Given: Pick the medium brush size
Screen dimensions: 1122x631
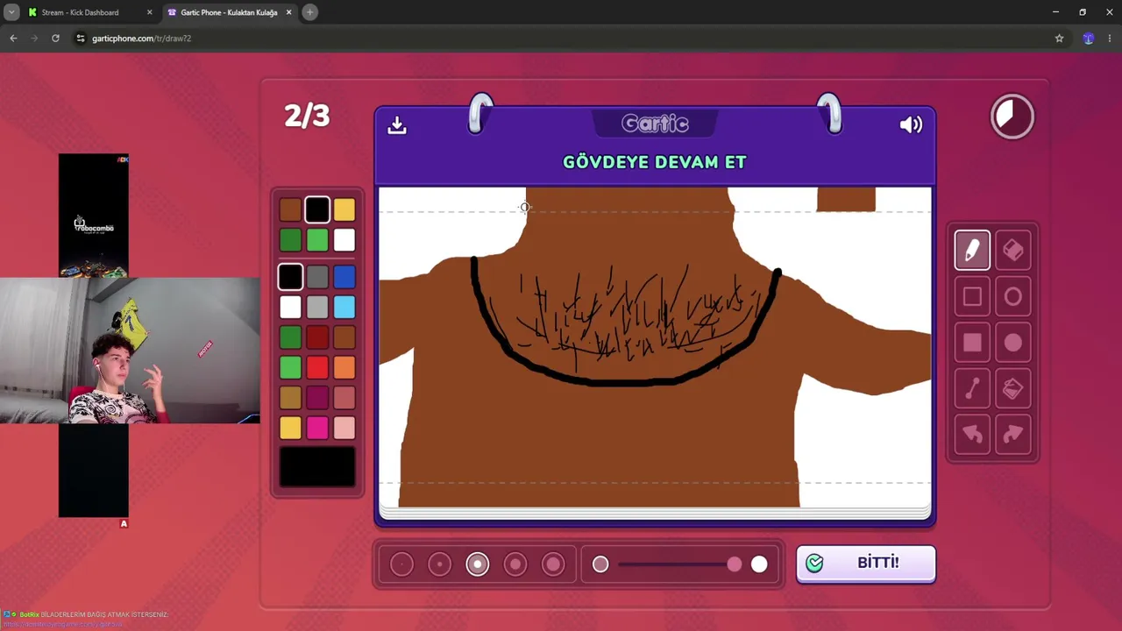Looking at the screenshot, I should (478, 564).
